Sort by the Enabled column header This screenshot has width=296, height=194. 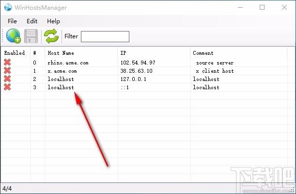pyautogui.click(x=15, y=53)
